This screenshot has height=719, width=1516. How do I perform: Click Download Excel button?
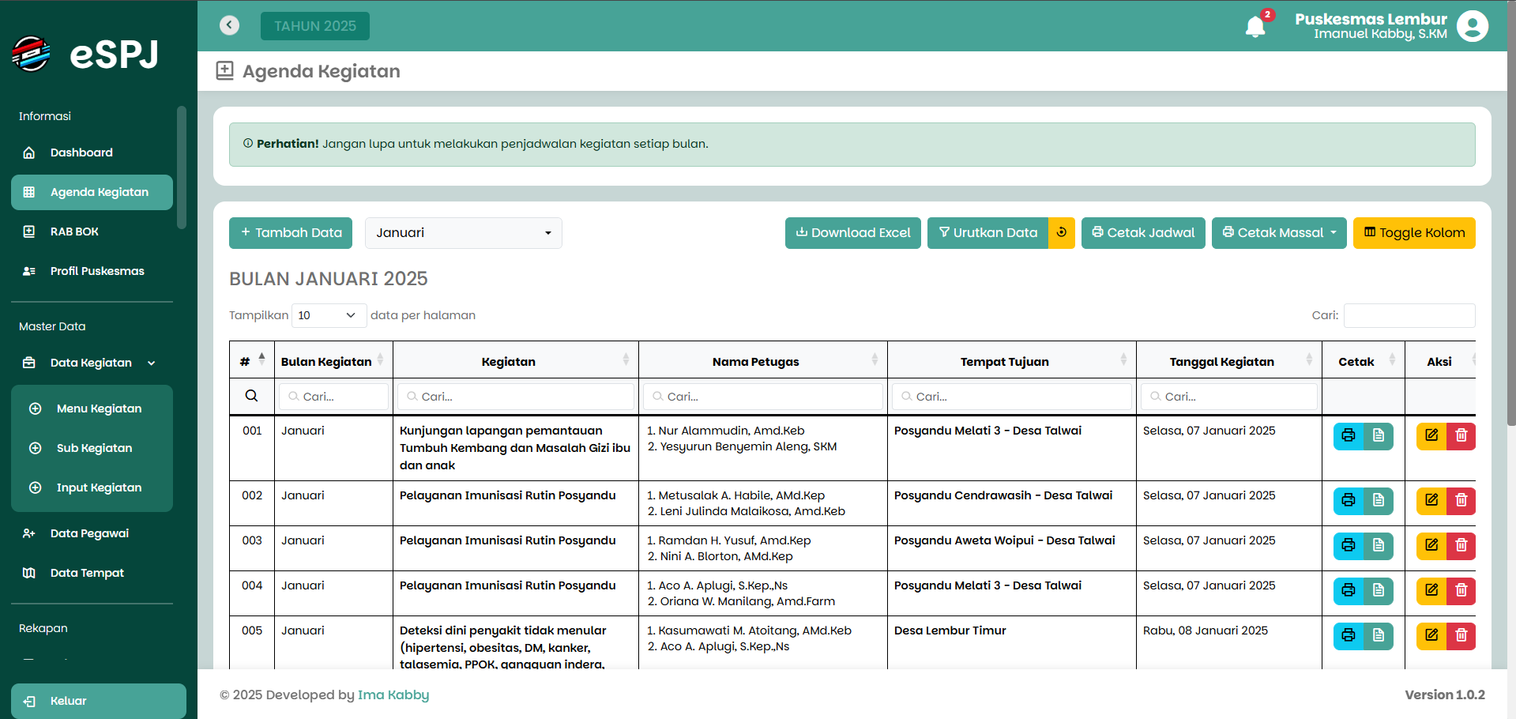point(853,233)
